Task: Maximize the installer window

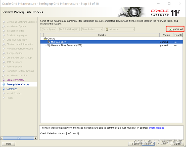Action: pos(169,4)
